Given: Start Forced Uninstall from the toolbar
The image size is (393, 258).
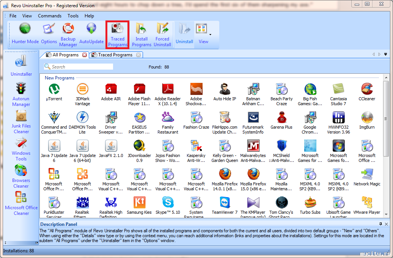Looking at the screenshot, I should click(162, 35).
